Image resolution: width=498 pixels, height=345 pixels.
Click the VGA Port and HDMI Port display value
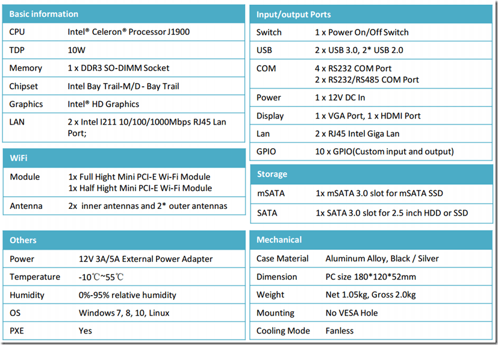point(367,116)
